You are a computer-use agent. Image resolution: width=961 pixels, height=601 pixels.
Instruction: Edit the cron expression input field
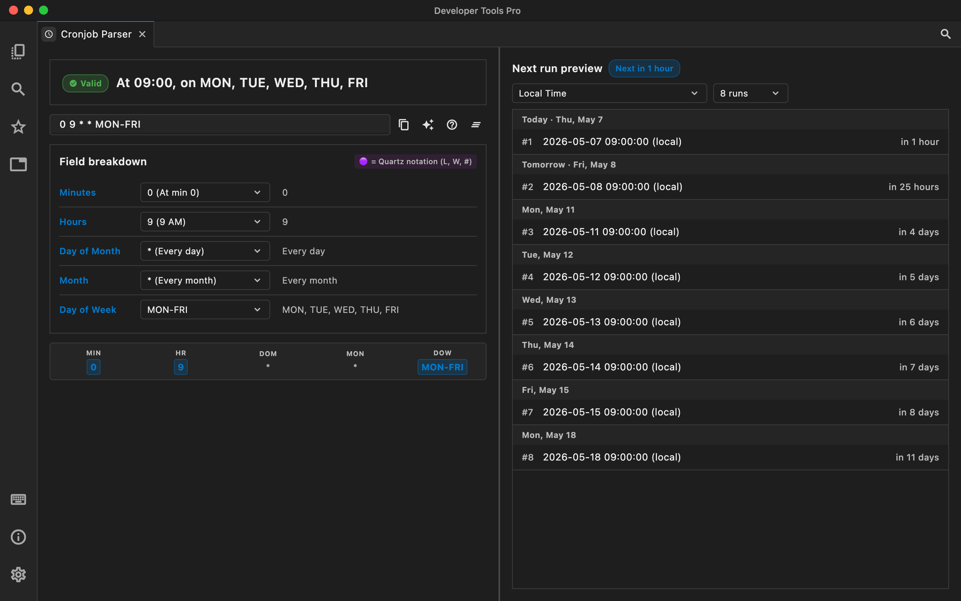tap(220, 125)
